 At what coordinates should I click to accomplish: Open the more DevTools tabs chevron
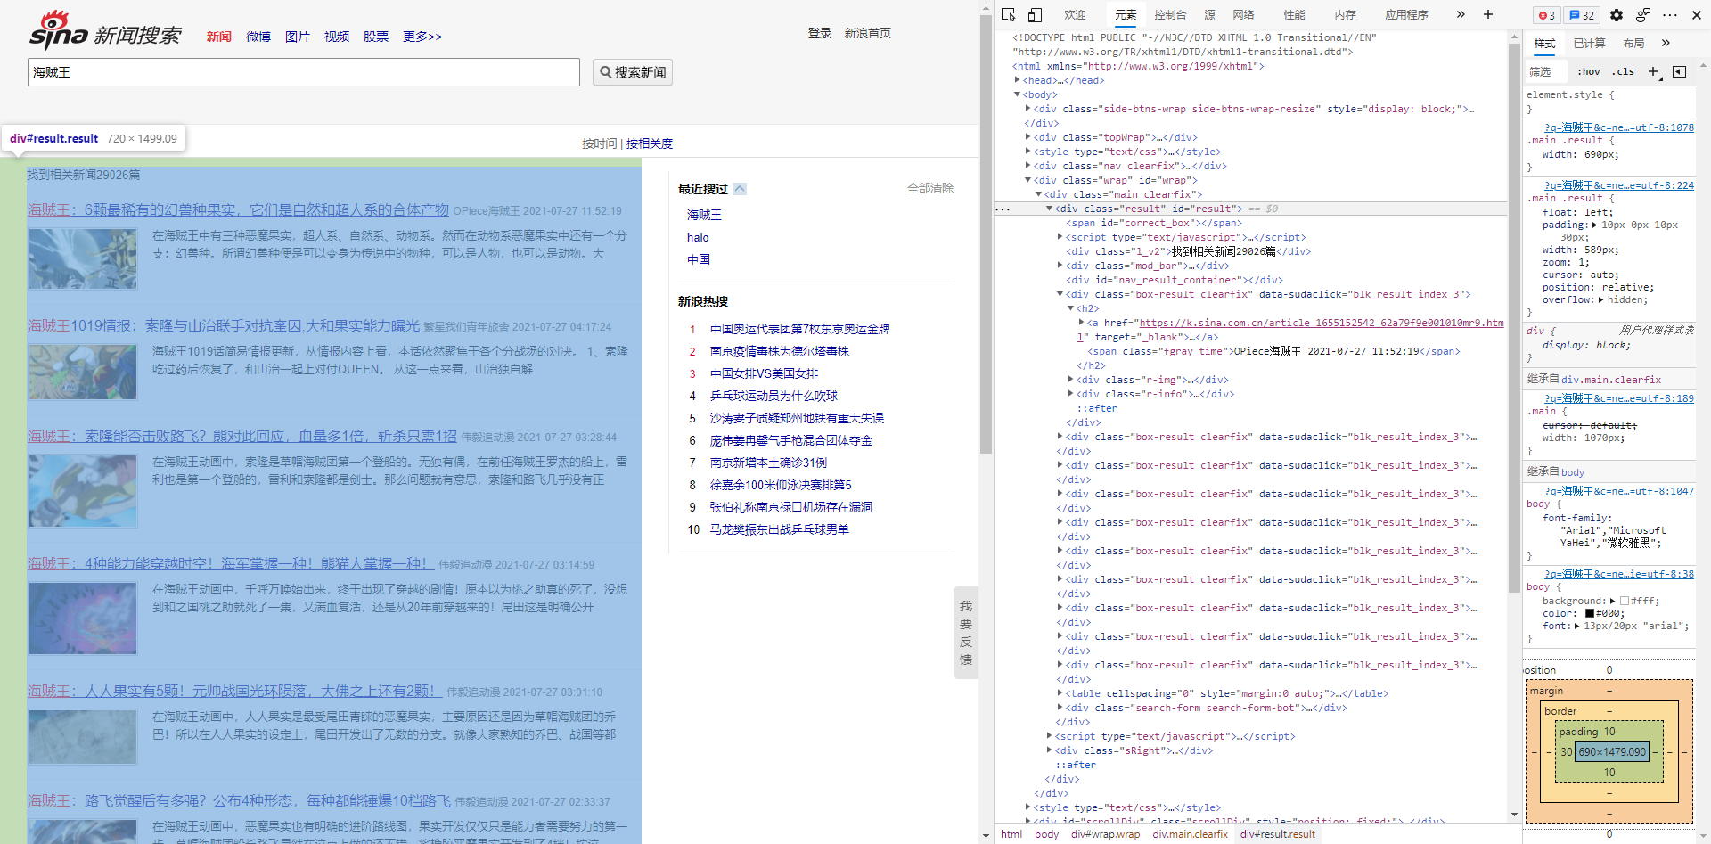coord(1461,14)
